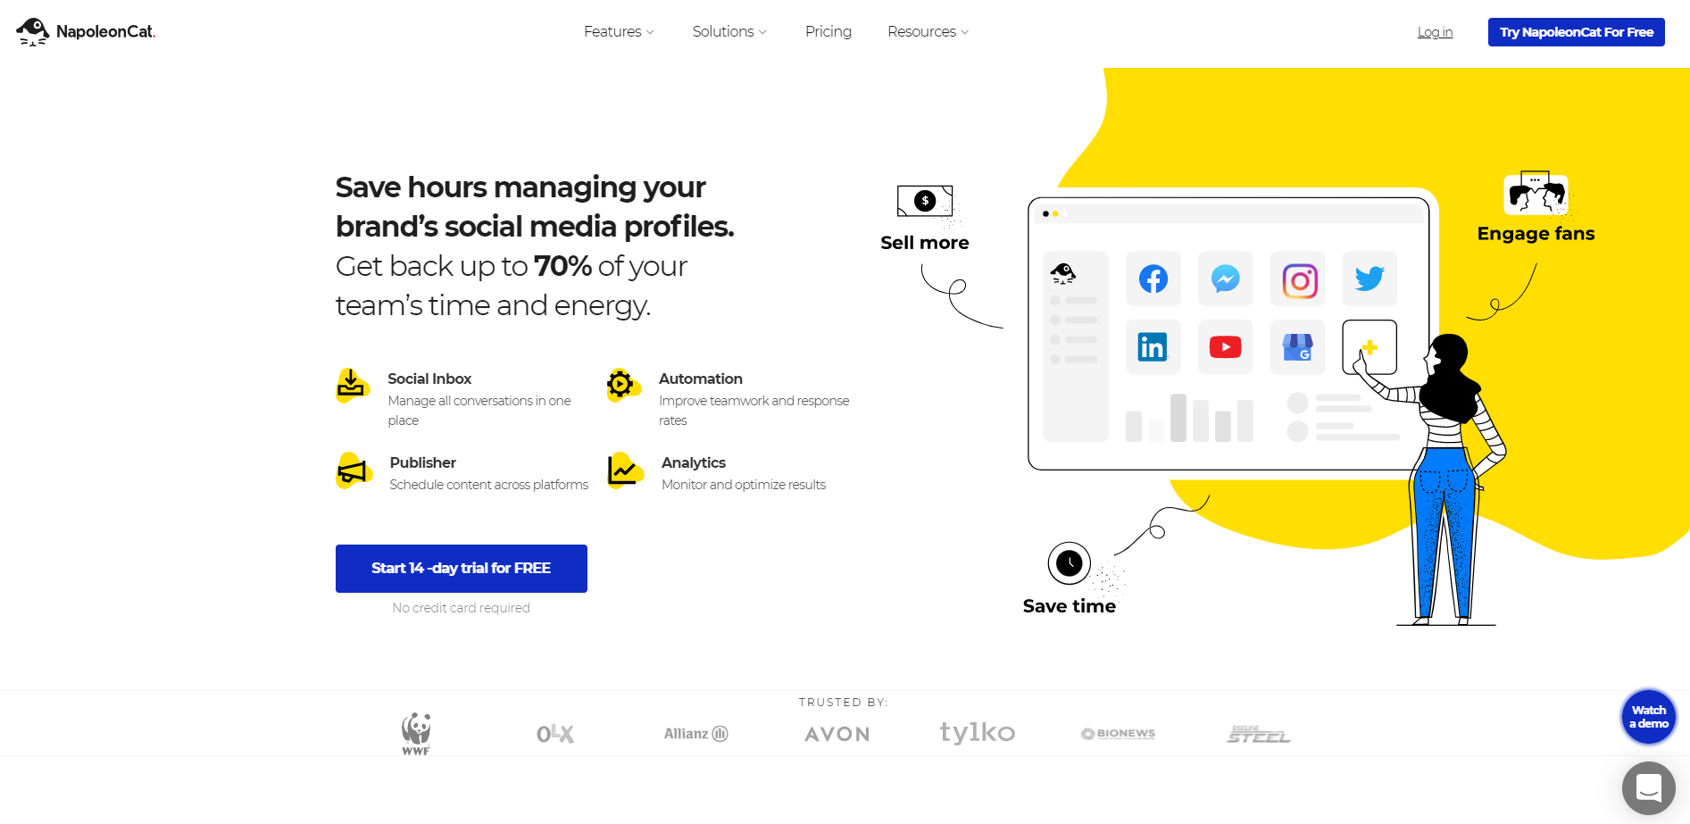Expand the Solutions dropdown menu
This screenshot has height=824, width=1690.
(x=729, y=32)
